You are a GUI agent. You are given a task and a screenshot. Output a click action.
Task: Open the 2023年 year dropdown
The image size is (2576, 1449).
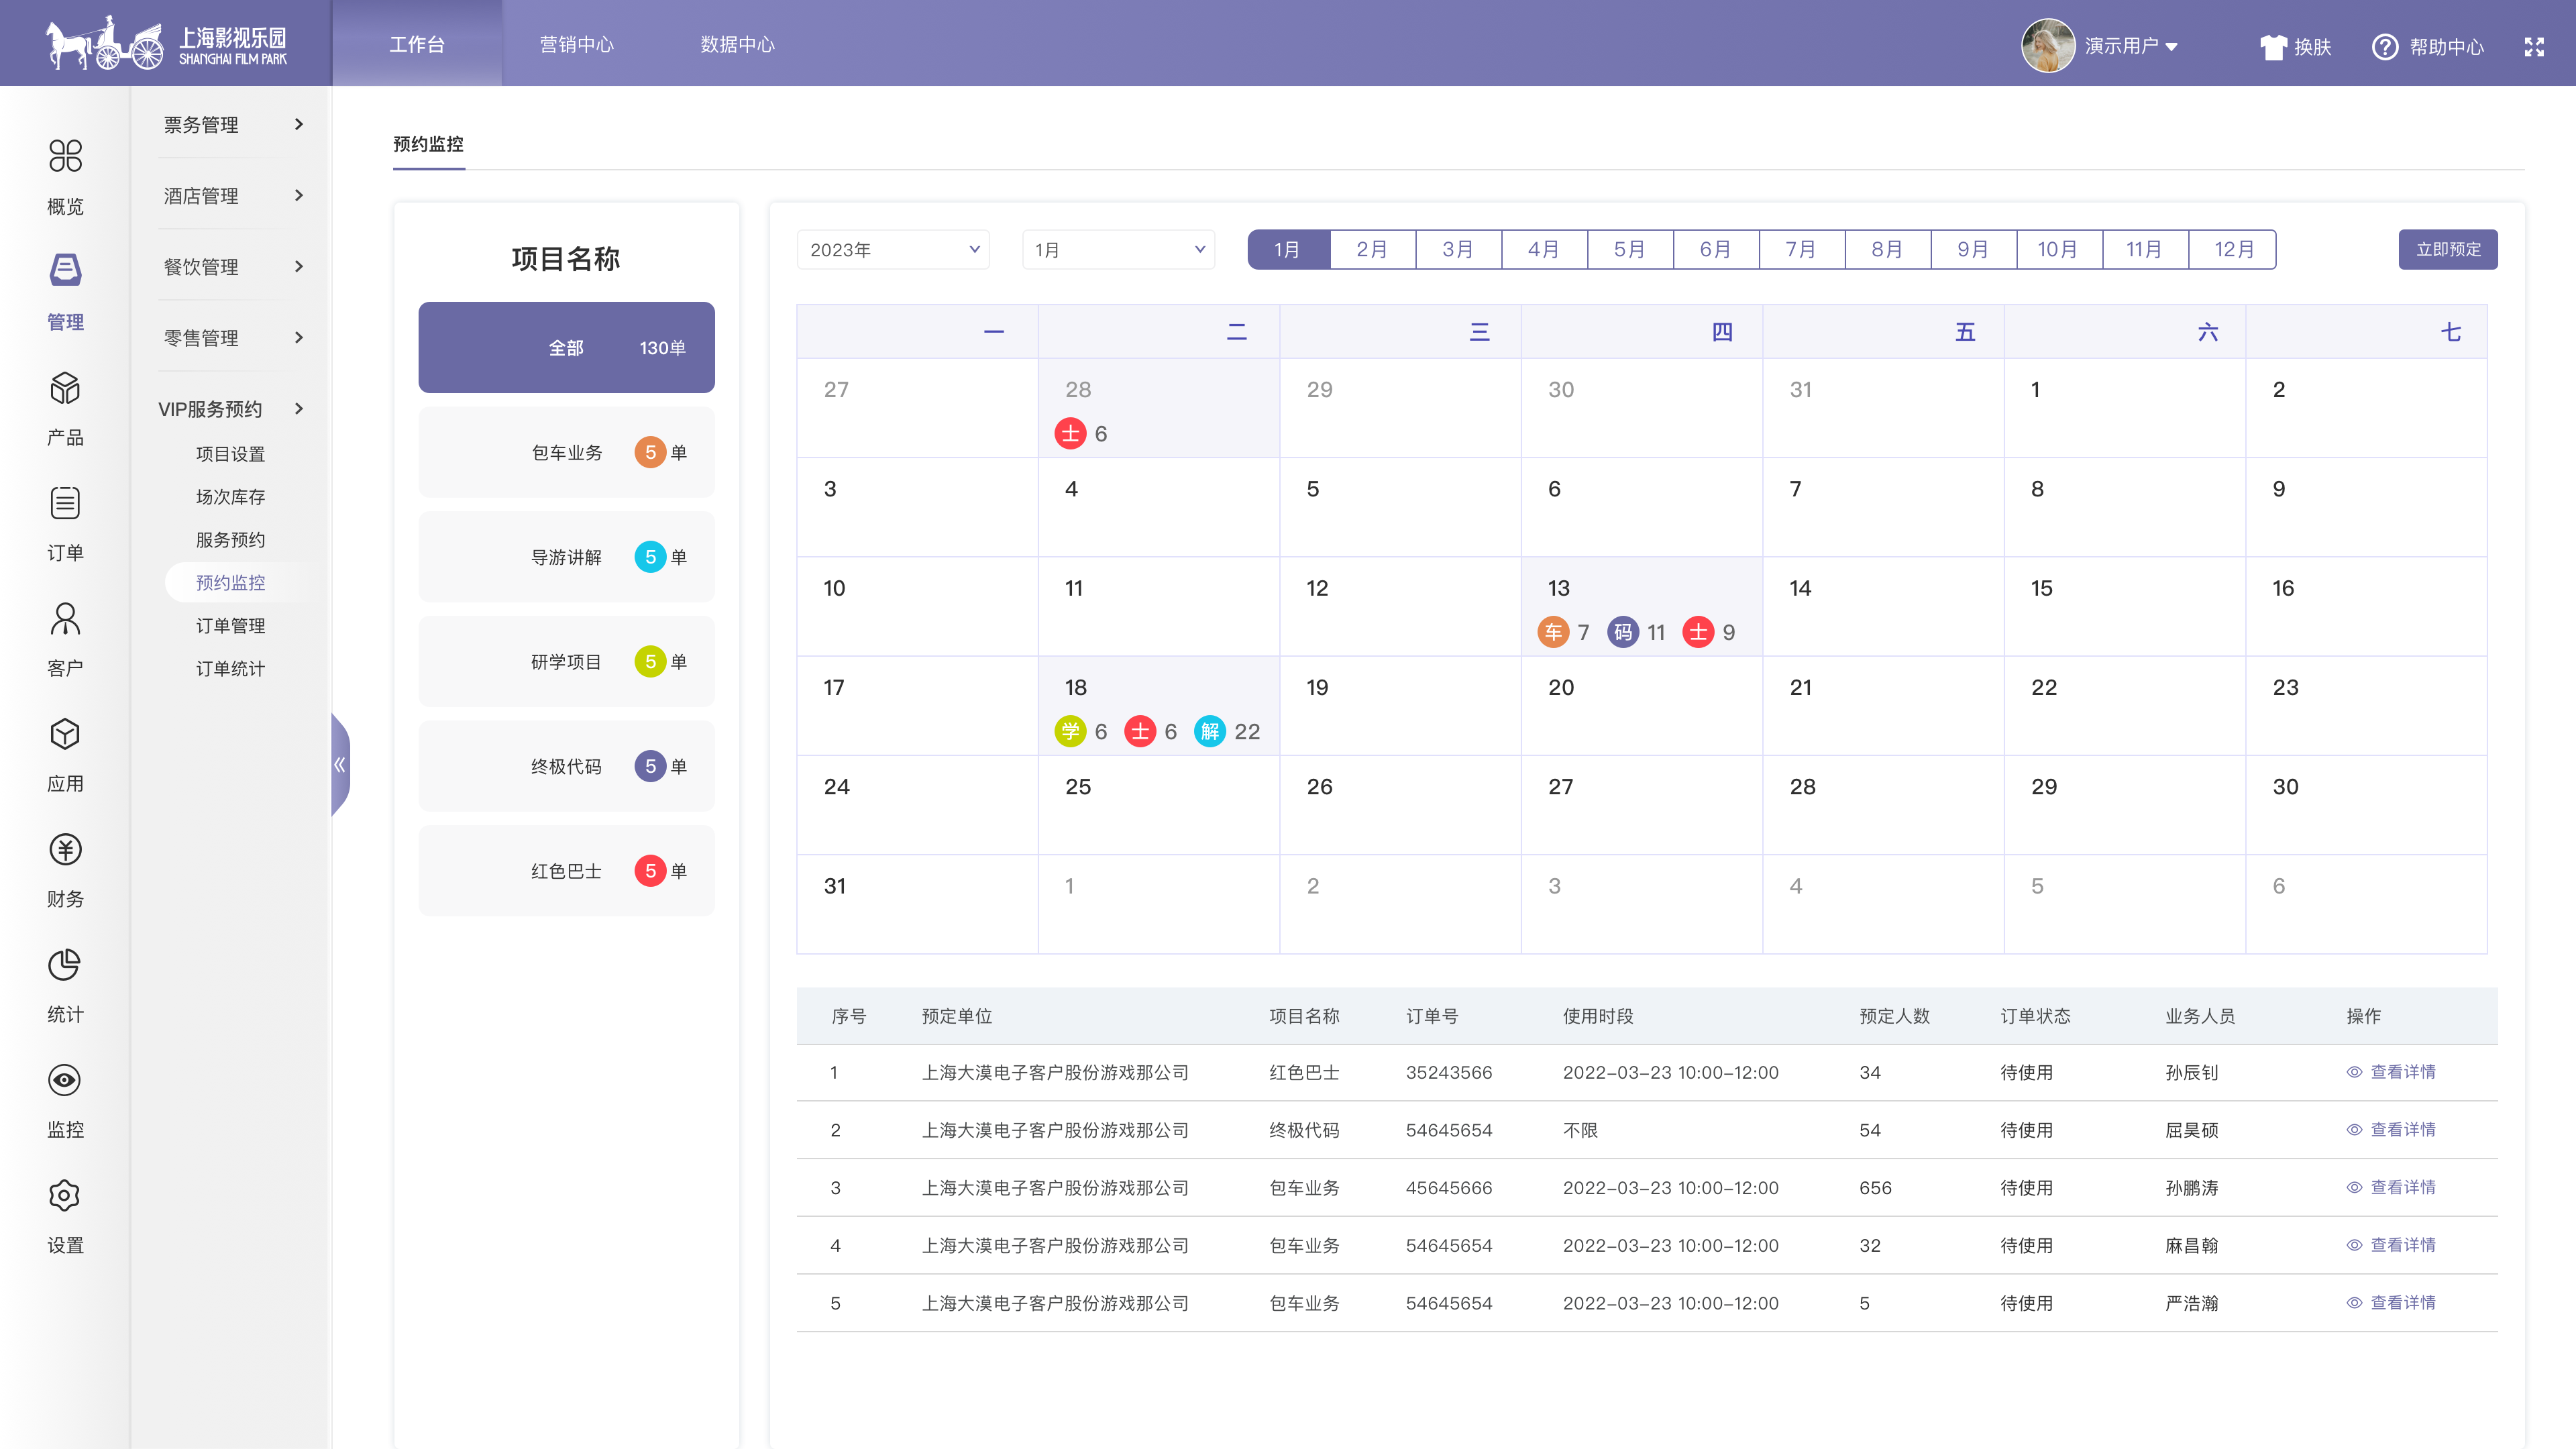click(x=893, y=249)
